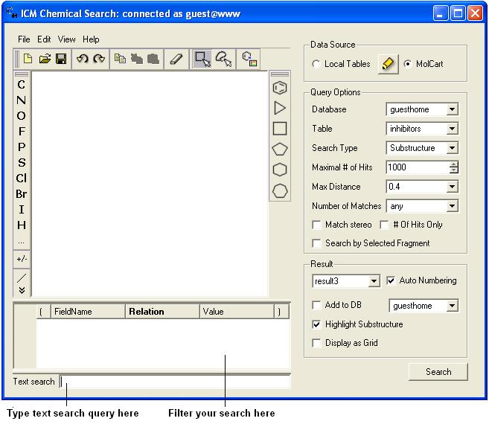Pick the Oxygen atom O
Image resolution: width=489 pixels, height=424 pixels.
click(x=21, y=115)
